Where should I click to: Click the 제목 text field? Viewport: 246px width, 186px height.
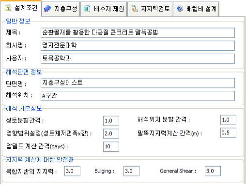(x=138, y=33)
